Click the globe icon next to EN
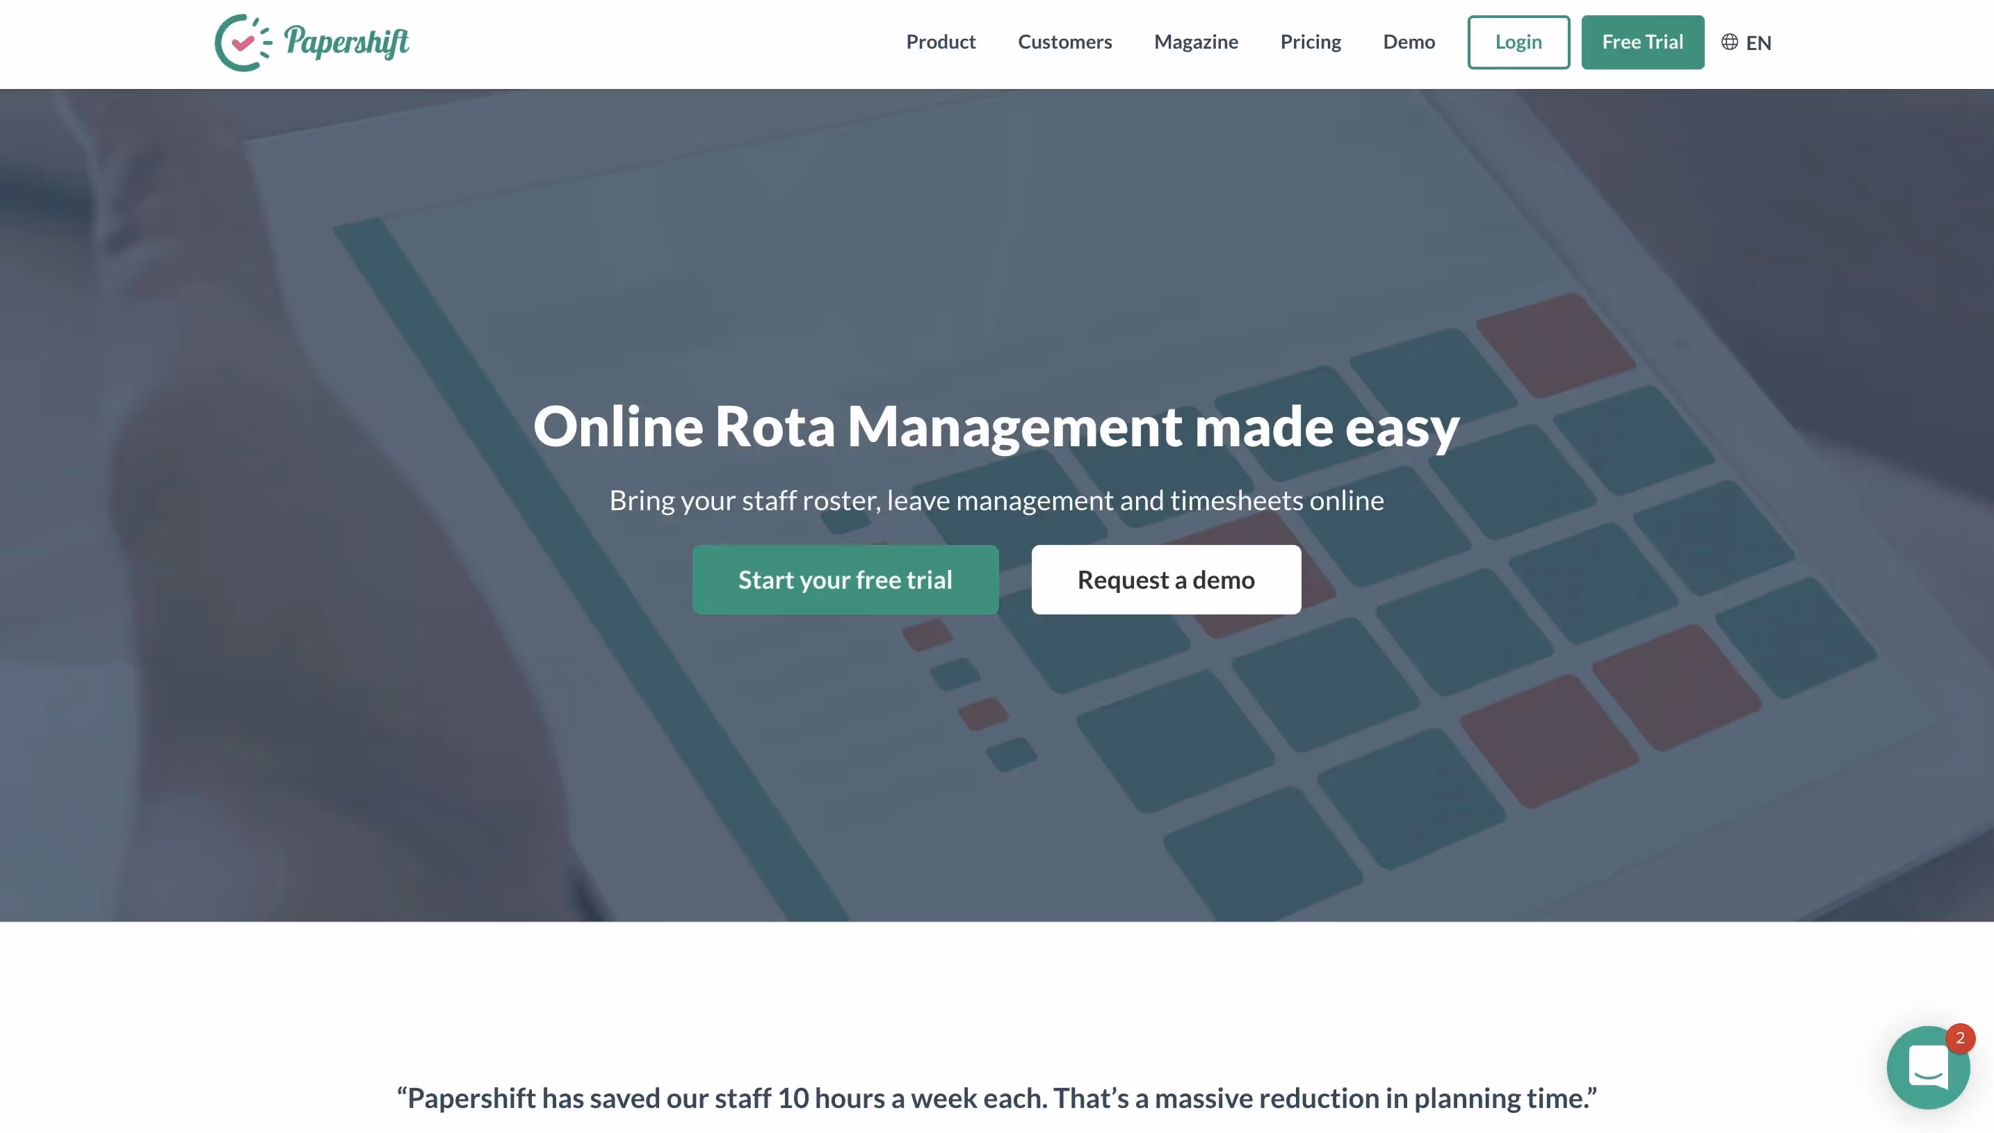This screenshot has height=1133, width=1994. [1729, 43]
